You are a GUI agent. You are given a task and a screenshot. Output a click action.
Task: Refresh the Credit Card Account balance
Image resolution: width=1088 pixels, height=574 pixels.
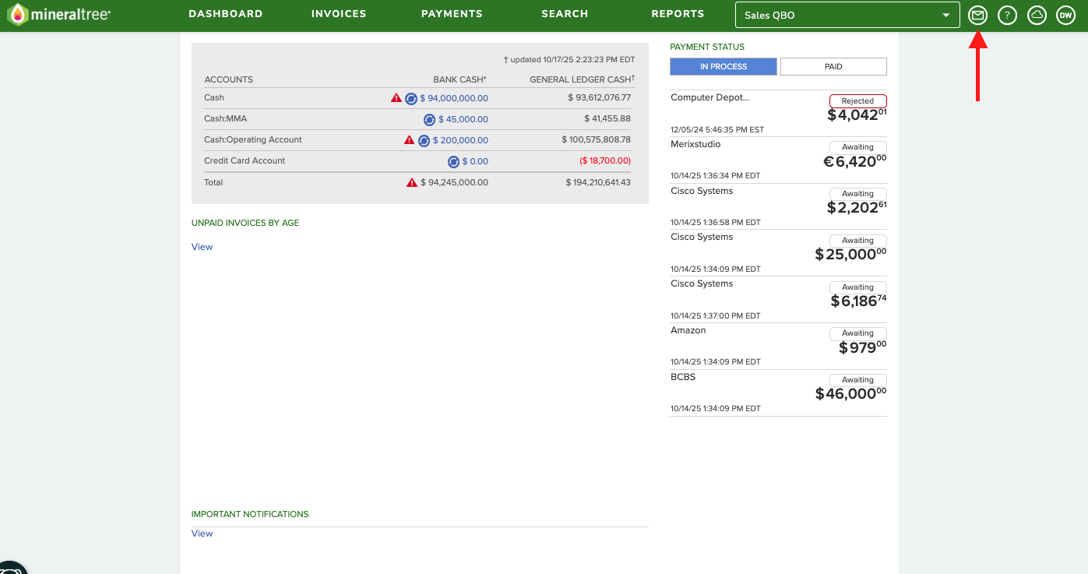coord(453,161)
